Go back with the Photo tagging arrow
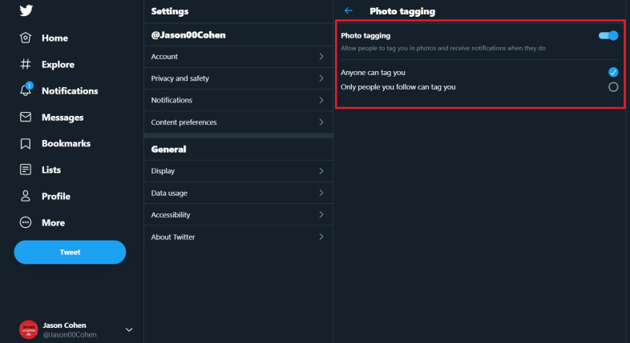630x343 pixels. pyautogui.click(x=349, y=11)
